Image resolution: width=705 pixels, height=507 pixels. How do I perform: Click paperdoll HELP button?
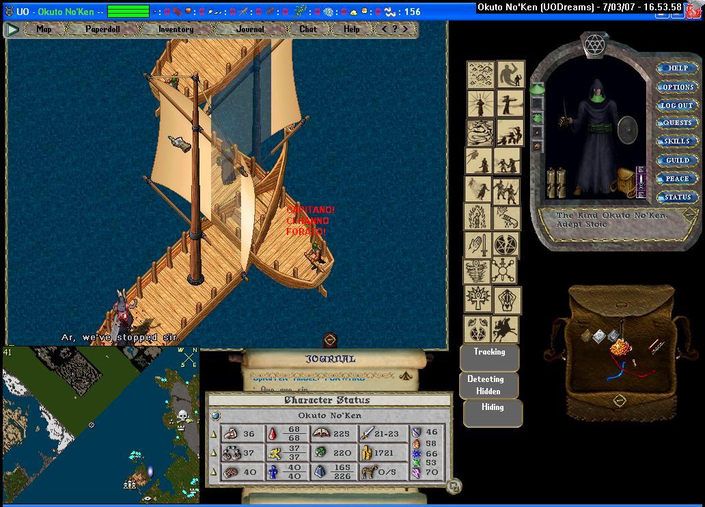pyautogui.click(x=678, y=68)
